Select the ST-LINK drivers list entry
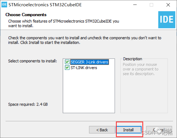Screen dimensions: 177x138 pos(84,68)
